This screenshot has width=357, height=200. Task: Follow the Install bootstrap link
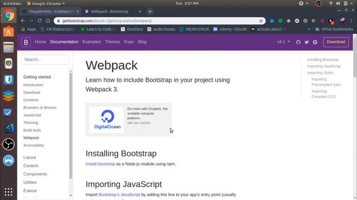(x=100, y=164)
